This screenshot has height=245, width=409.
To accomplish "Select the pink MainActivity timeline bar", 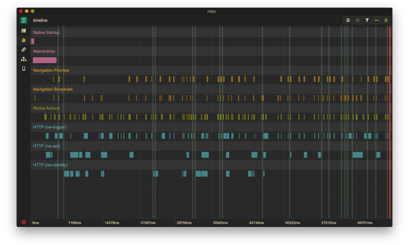I will coord(45,60).
